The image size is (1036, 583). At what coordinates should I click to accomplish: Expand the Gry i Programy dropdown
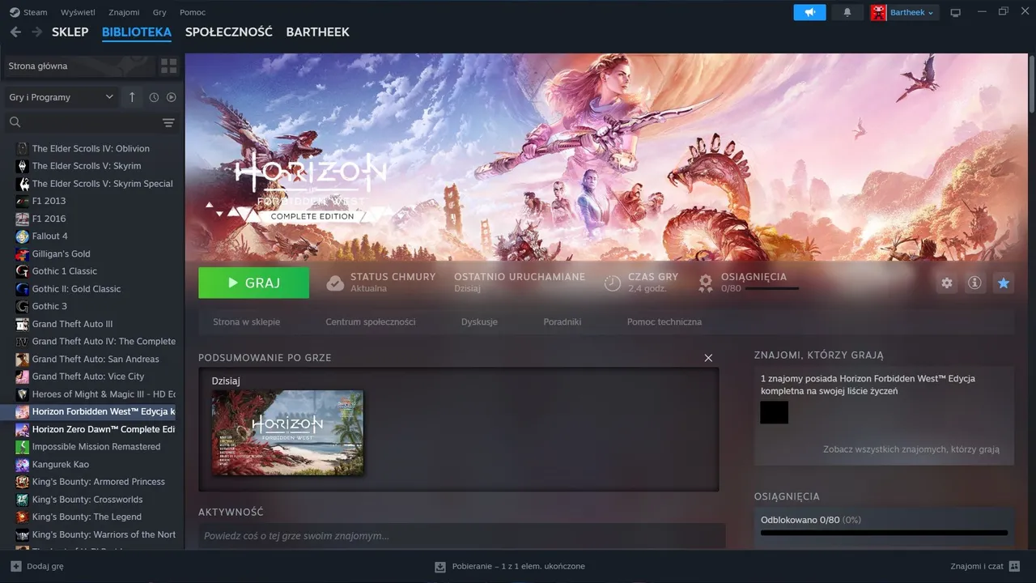pos(62,97)
